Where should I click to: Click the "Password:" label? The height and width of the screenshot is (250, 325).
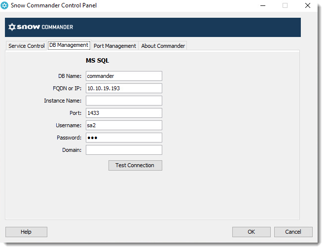69,138
